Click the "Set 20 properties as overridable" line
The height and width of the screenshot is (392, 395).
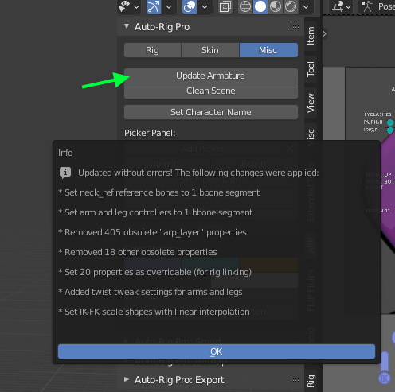tap(154, 272)
